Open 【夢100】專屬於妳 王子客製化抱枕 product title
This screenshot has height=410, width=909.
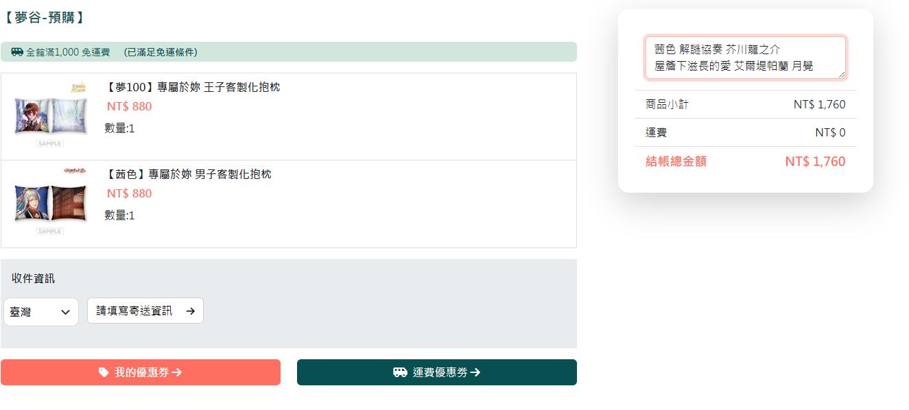[193, 87]
